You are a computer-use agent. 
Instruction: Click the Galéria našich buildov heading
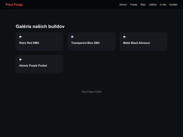(x=40, y=26)
